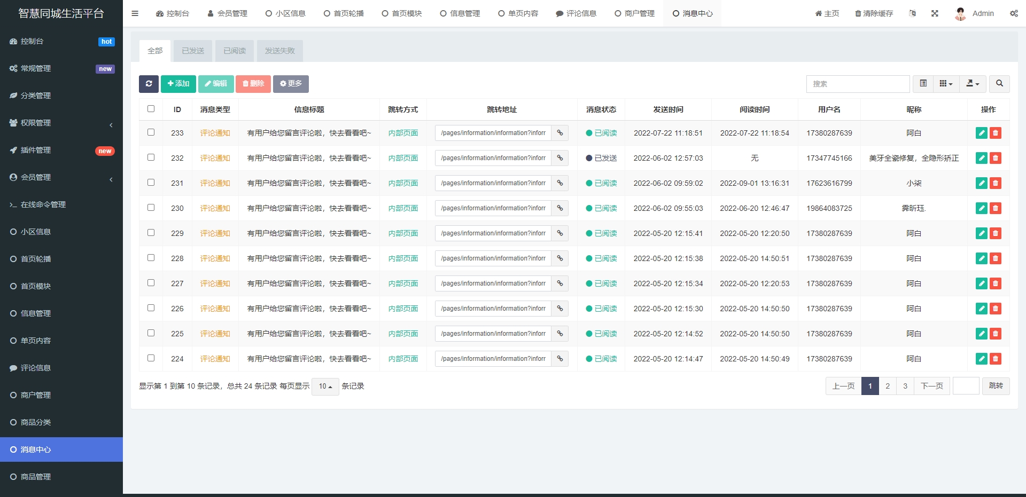
Task: Click the search magnifier icon button
Action: (x=999, y=84)
